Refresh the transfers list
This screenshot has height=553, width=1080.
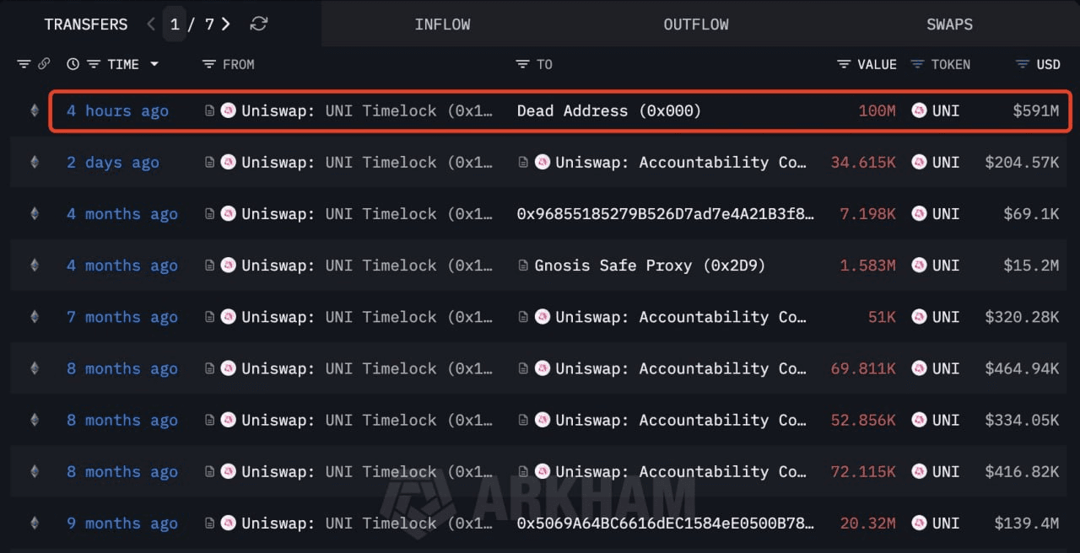pyautogui.click(x=258, y=24)
